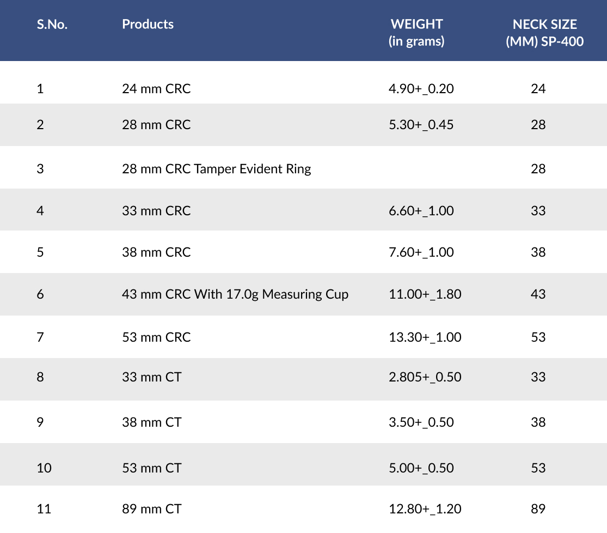Select weight value 6.60+_1.00

tap(421, 211)
